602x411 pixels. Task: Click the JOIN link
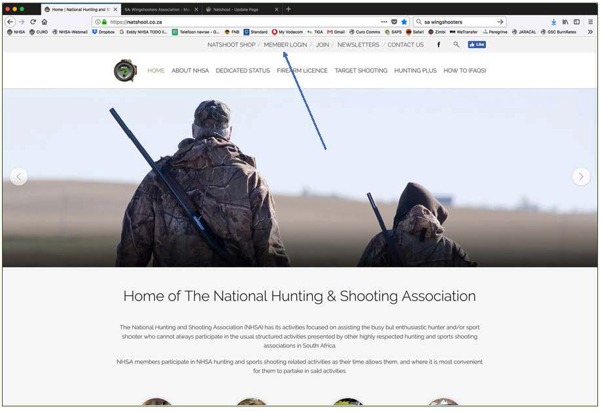pos(322,45)
